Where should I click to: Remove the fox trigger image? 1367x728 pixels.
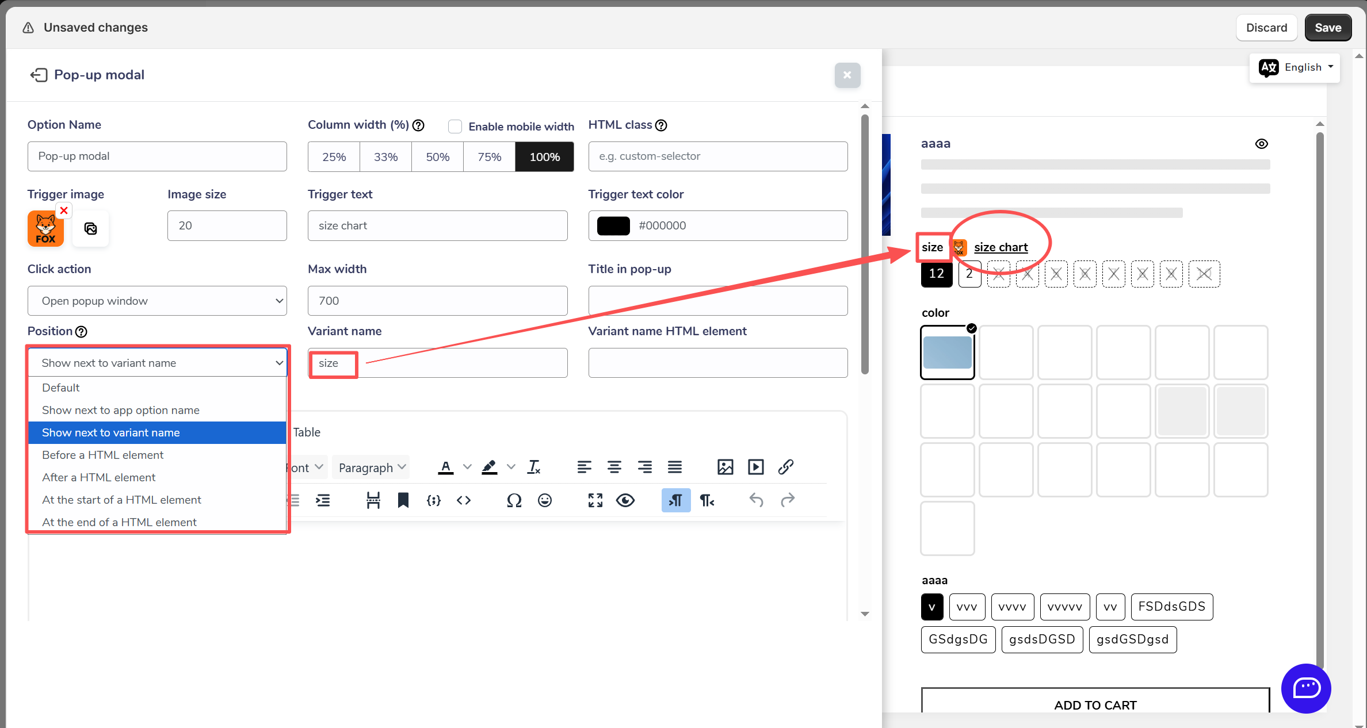click(64, 210)
